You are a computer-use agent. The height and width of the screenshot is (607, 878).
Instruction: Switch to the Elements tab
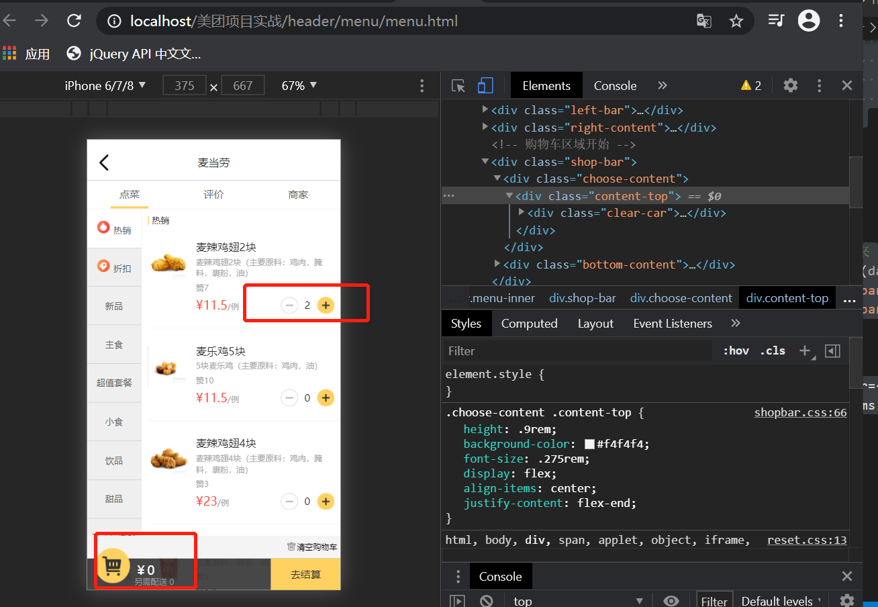pos(546,86)
